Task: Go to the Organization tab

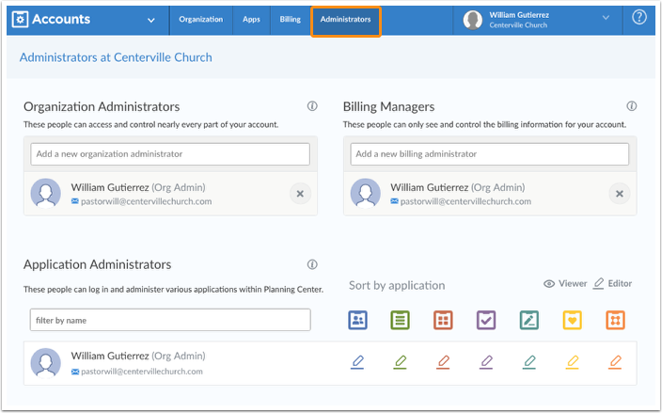Action: [201, 20]
